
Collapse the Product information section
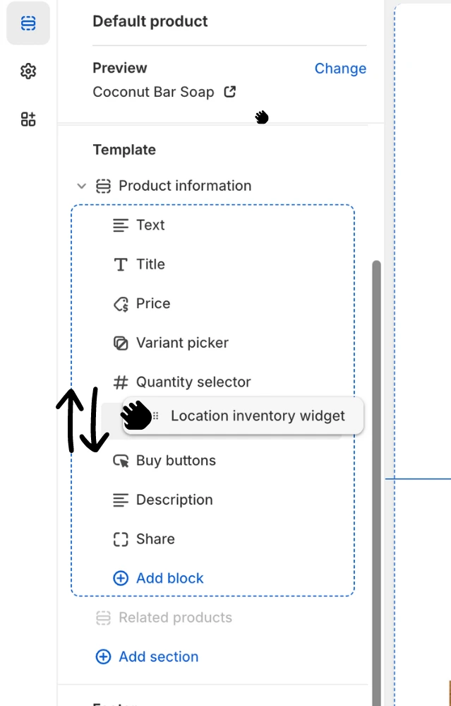(x=82, y=186)
